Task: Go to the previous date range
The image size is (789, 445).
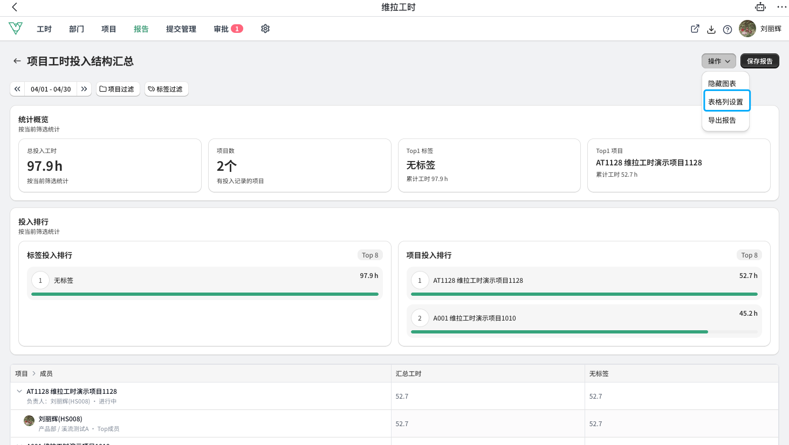Action: [17, 89]
